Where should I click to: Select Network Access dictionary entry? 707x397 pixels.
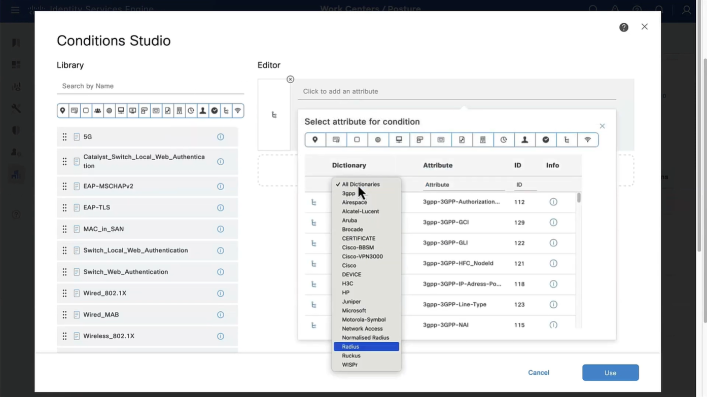[x=362, y=329]
